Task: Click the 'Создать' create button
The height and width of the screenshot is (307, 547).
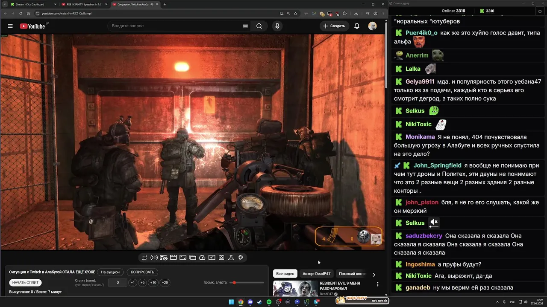Action: (334, 26)
